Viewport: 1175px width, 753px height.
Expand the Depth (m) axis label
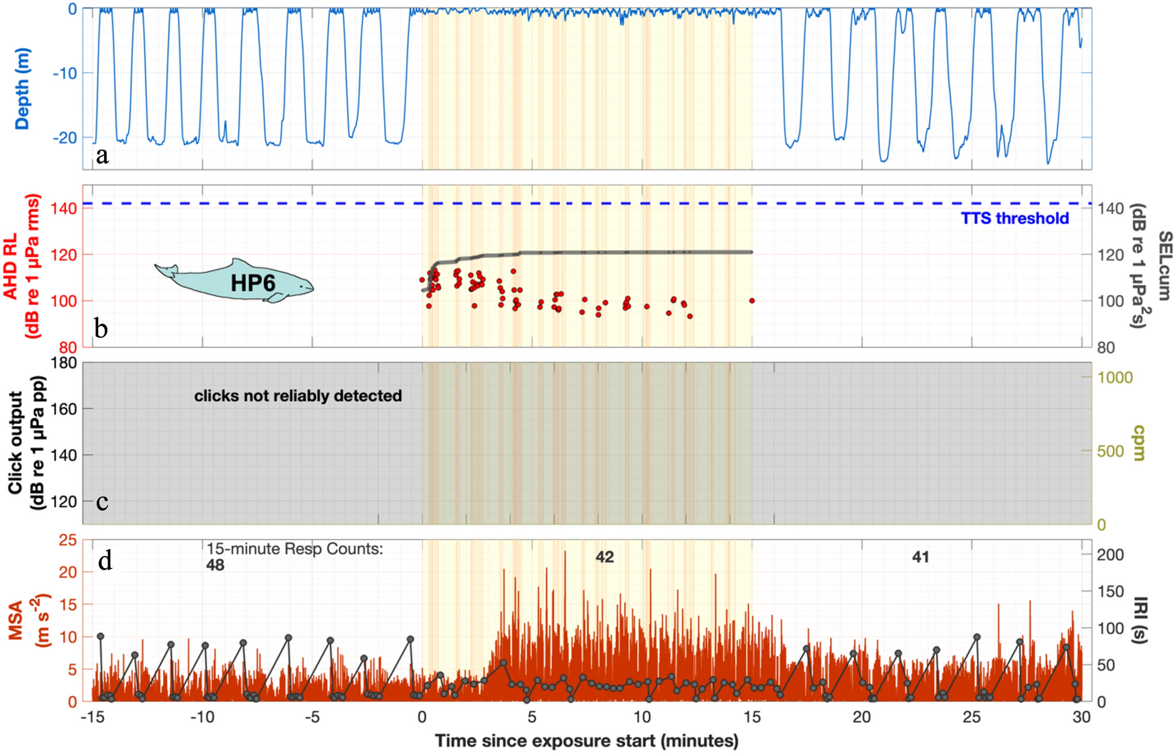pos(21,85)
